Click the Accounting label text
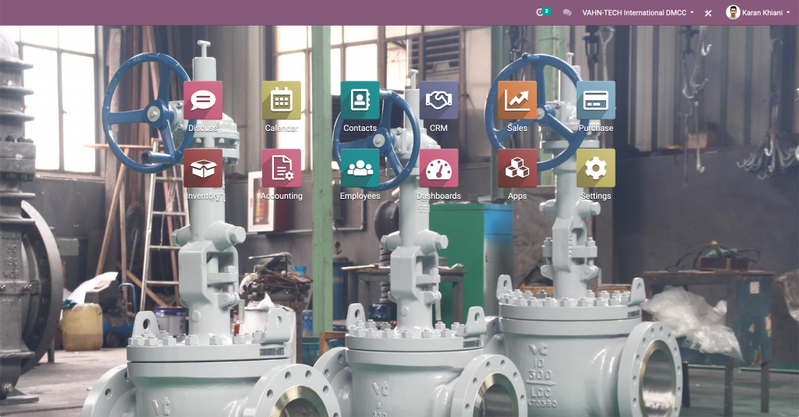The width and height of the screenshot is (799, 417). [x=281, y=196]
